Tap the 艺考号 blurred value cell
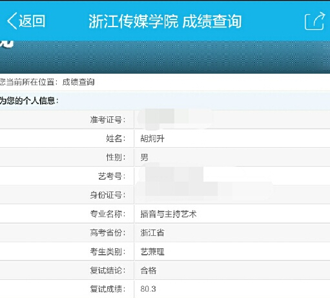Screen dimensions: 330x298 point(232,176)
